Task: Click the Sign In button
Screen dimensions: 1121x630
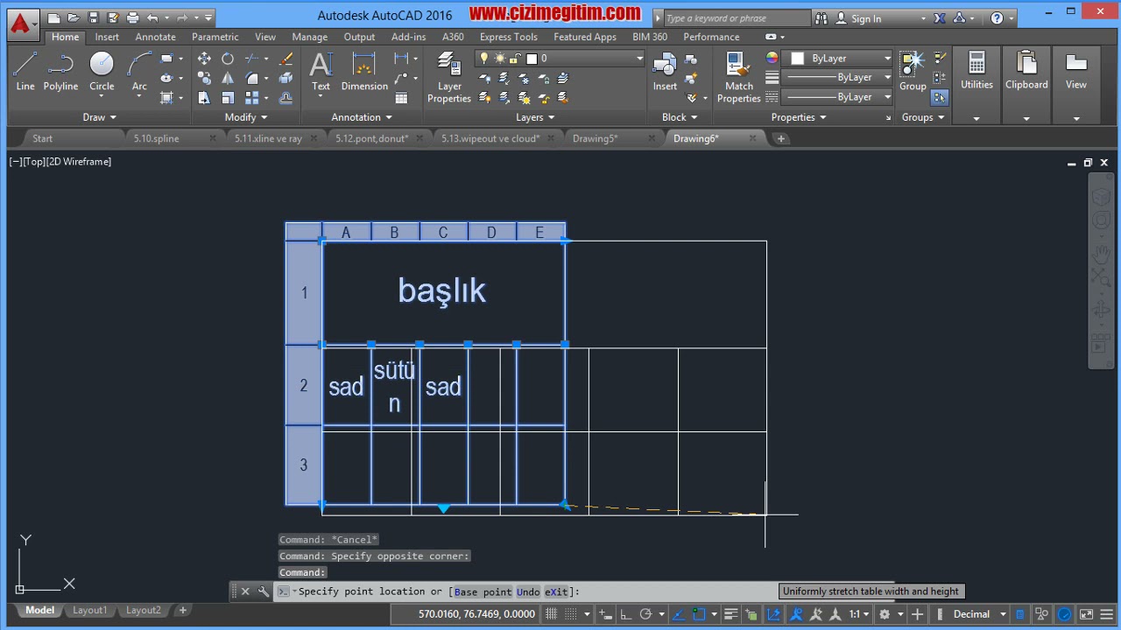Action: [x=866, y=18]
